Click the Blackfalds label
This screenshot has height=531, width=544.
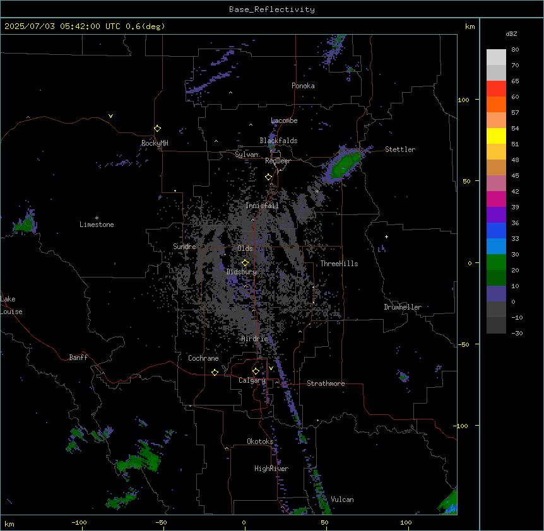pyautogui.click(x=278, y=141)
